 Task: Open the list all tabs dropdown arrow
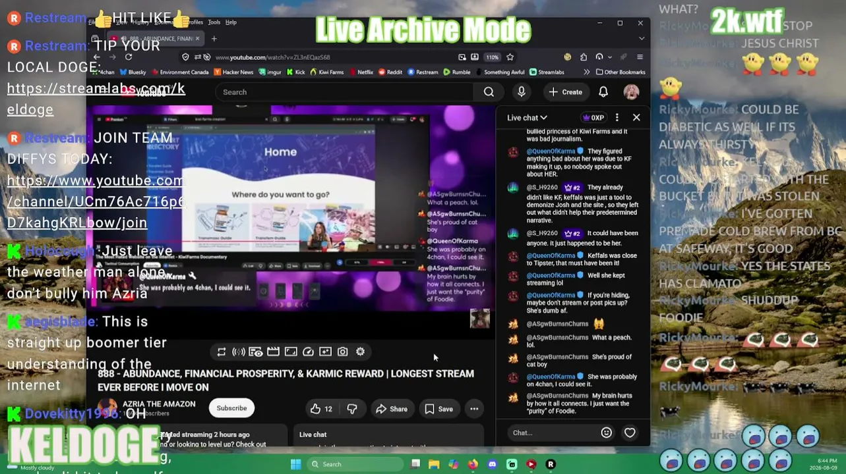point(641,38)
